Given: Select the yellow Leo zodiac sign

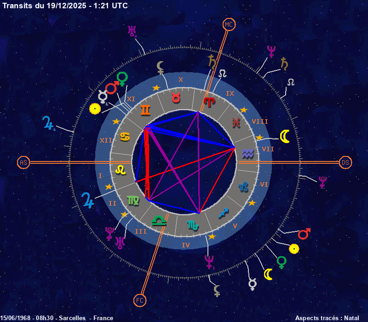Looking at the screenshot, I should (x=120, y=169).
